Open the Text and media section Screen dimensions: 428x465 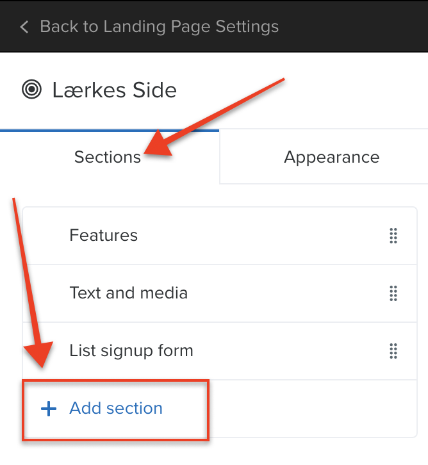click(220, 293)
